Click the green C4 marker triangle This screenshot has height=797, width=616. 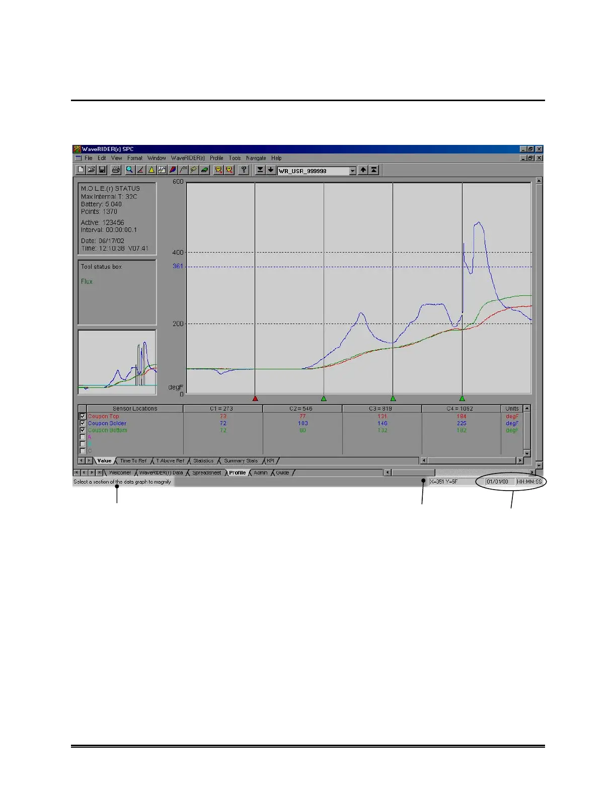tap(462, 398)
